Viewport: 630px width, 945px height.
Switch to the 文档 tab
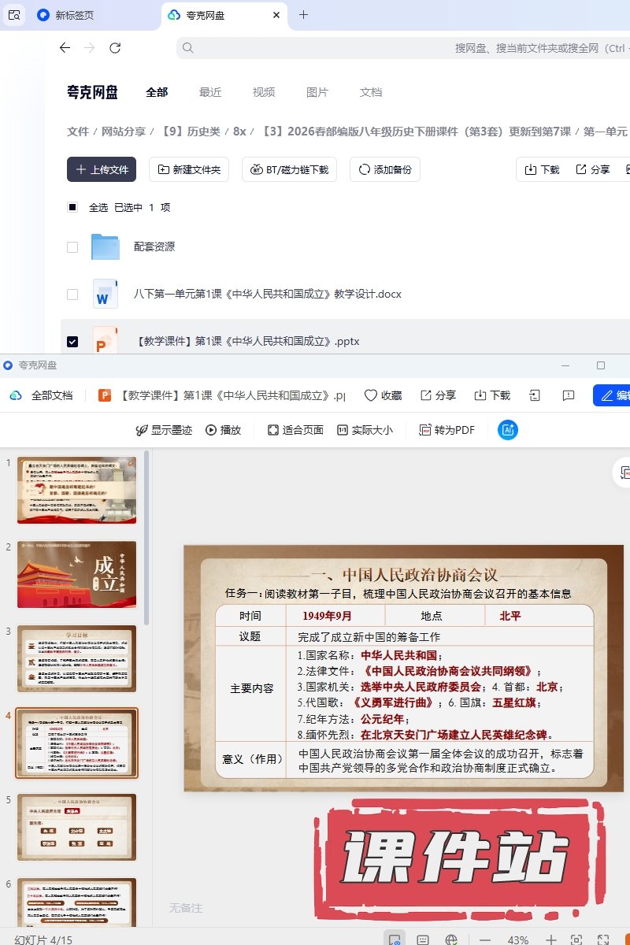371,92
